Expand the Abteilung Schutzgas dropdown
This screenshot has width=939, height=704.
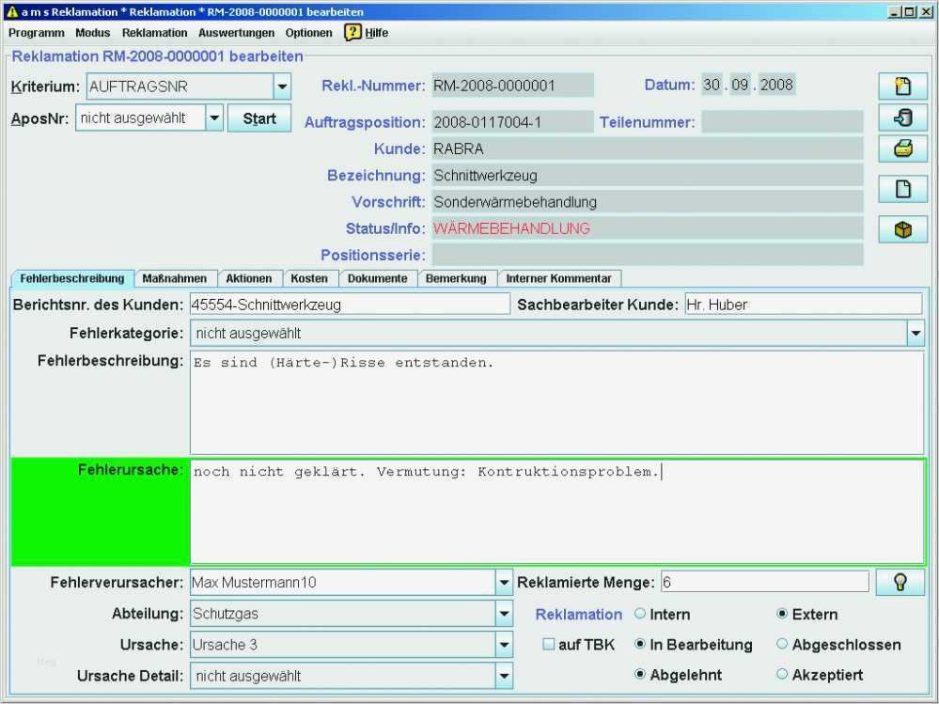tap(504, 614)
